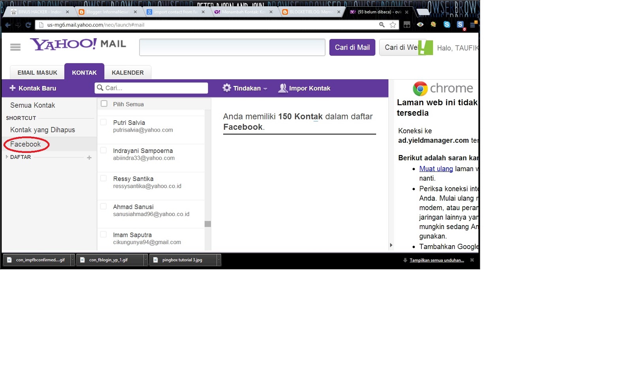Open dropdown arrow for con_fblogin_yp_1.gif download

(x=145, y=260)
